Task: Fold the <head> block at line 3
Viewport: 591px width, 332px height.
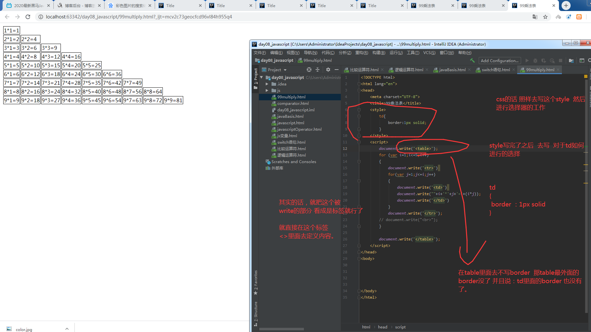Action: click(359, 91)
